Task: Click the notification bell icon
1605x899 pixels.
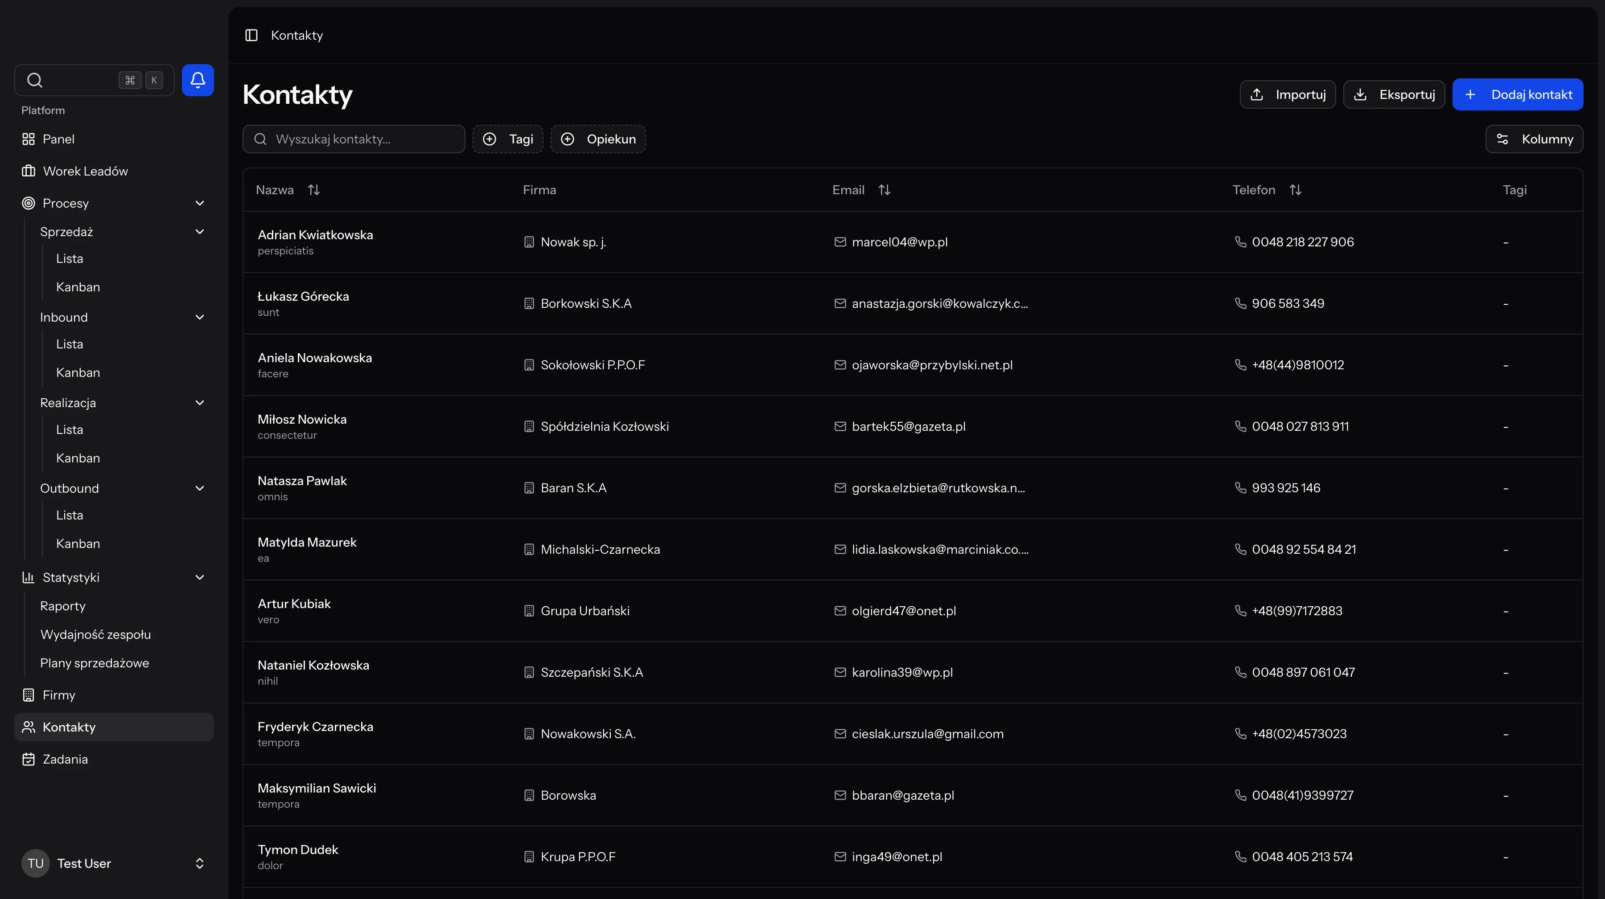Action: pos(198,80)
